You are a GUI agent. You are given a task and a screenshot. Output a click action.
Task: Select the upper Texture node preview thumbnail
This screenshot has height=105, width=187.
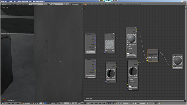pyautogui.click(x=109, y=44)
